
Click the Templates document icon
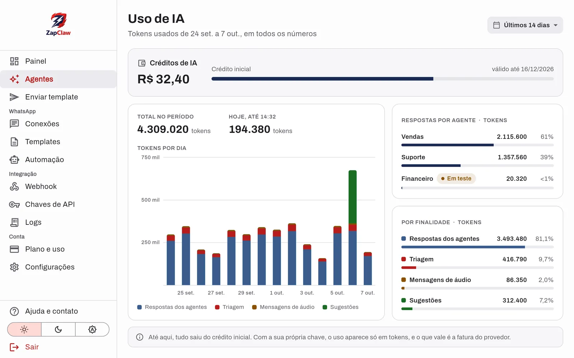(14, 142)
